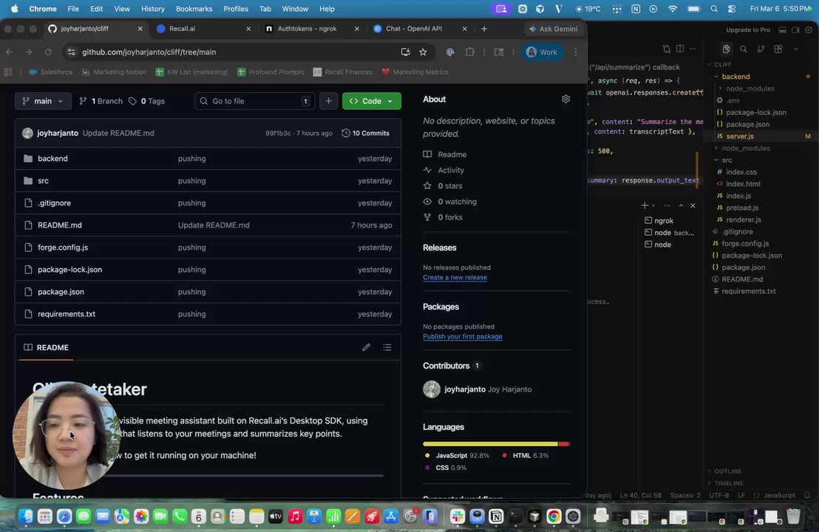This screenshot has height=532, width=819.
Task: Open the Search icon in VS Code sidebar
Action: click(x=744, y=49)
